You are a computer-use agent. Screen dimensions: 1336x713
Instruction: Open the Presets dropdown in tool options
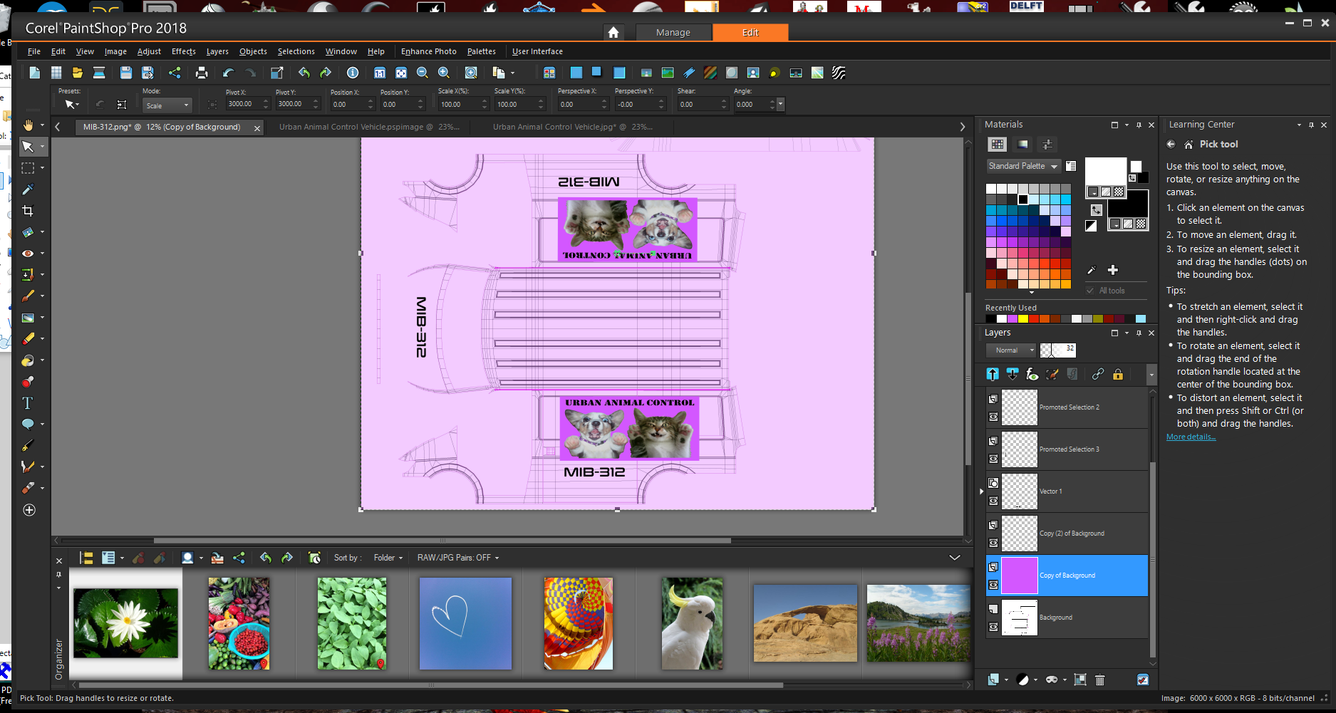click(x=72, y=105)
